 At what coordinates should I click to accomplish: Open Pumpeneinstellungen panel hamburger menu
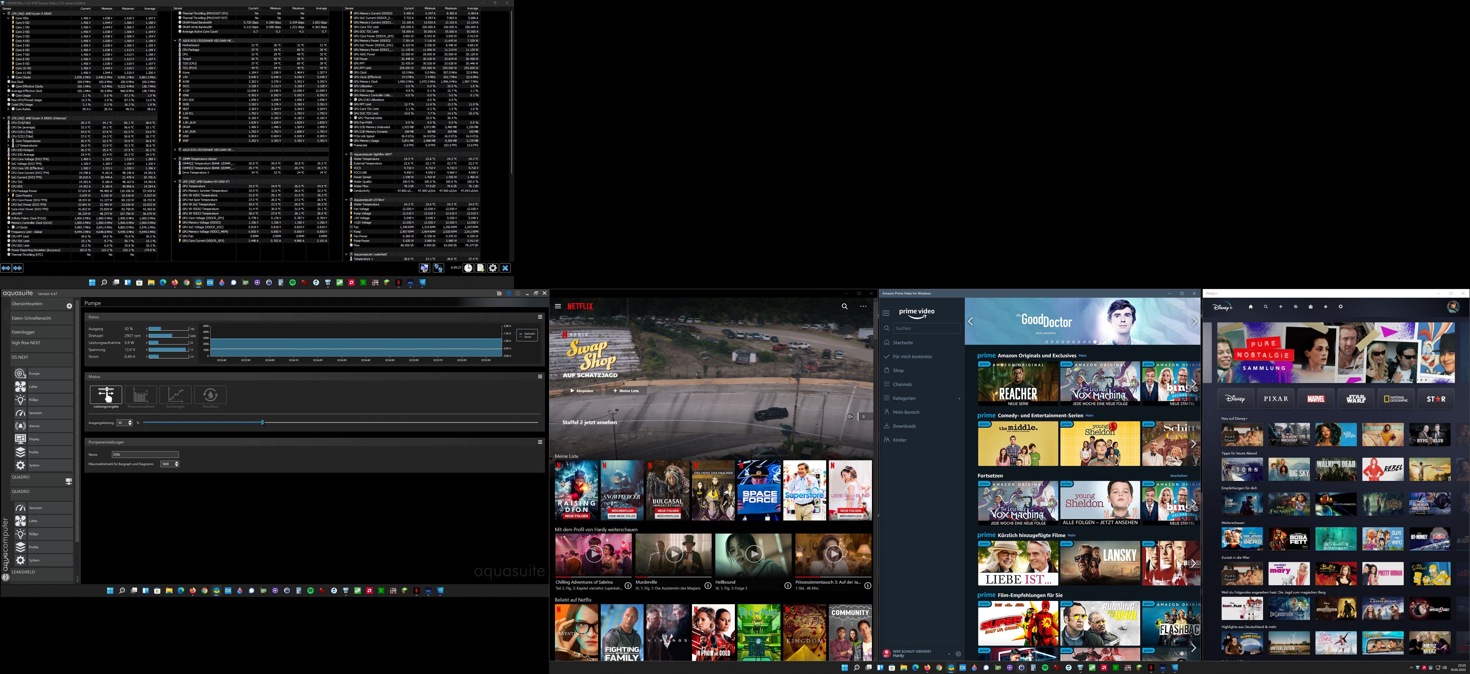click(540, 442)
